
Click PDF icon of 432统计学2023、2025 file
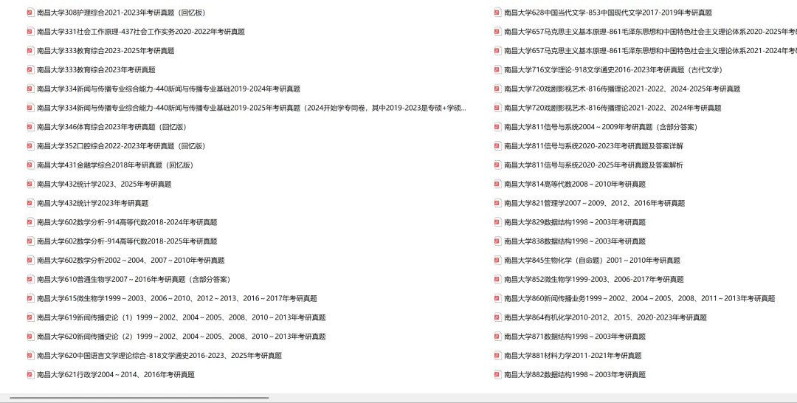tap(30, 184)
